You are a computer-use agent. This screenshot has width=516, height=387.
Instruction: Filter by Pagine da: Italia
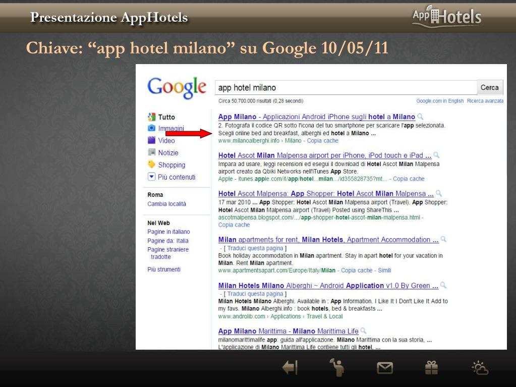click(x=168, y=241)
